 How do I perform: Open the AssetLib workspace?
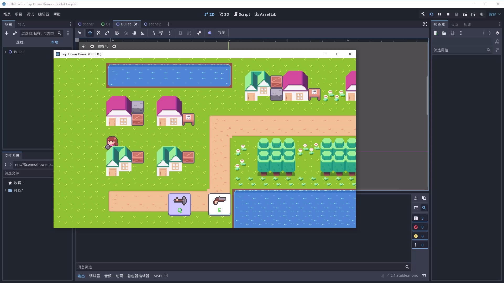[265, 14]
